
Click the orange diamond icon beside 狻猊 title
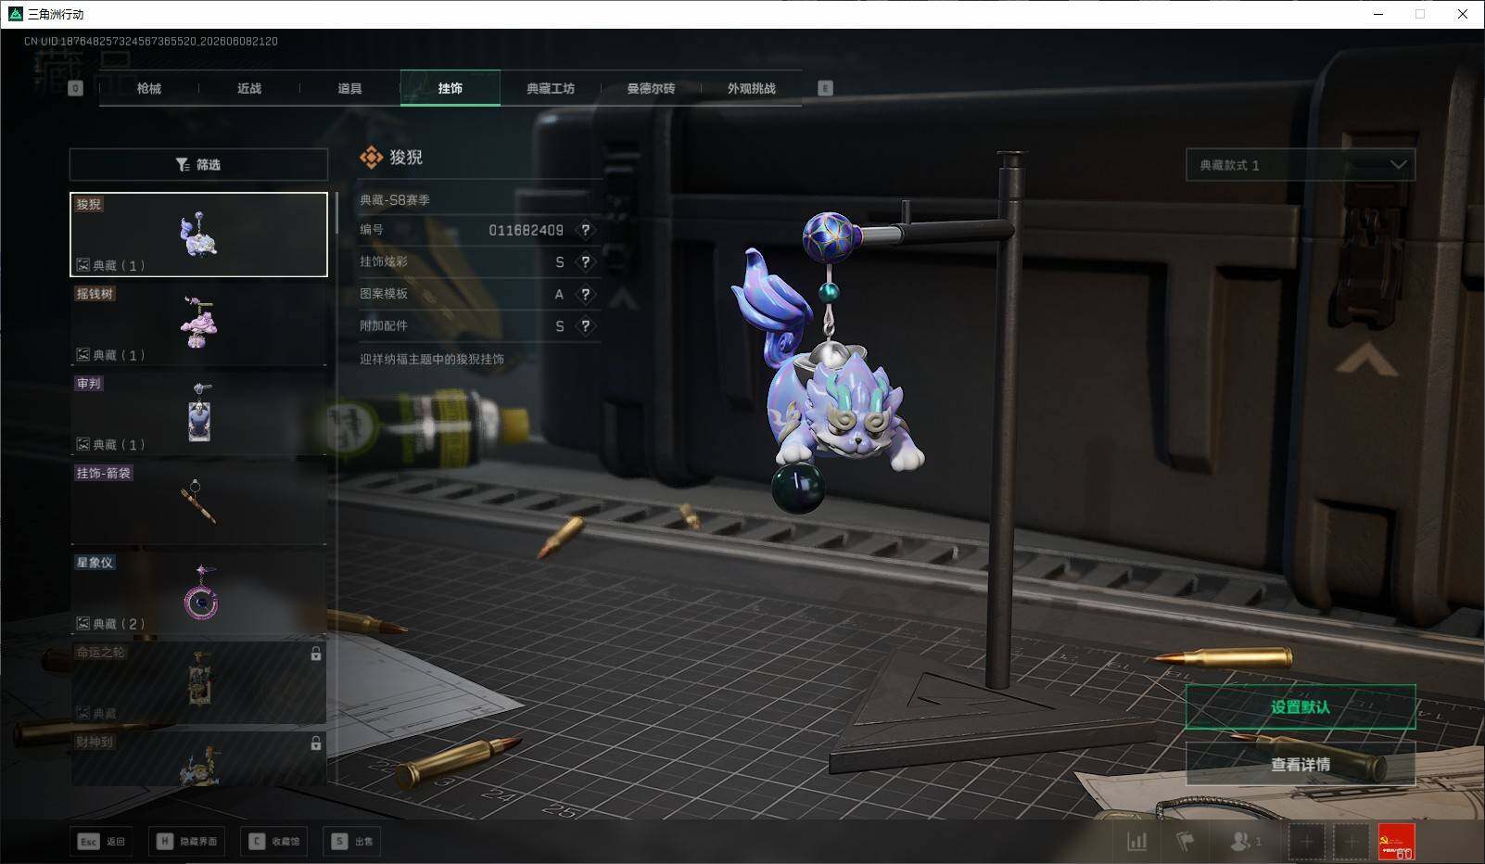[x=371, y=158]
